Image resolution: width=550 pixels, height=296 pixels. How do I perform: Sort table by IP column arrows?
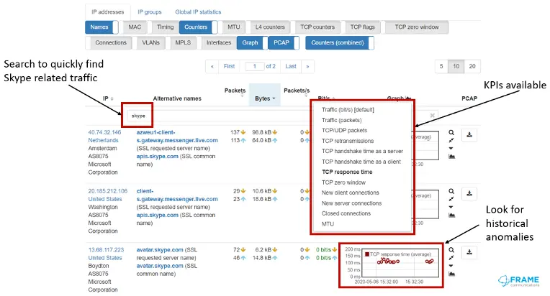112,98
